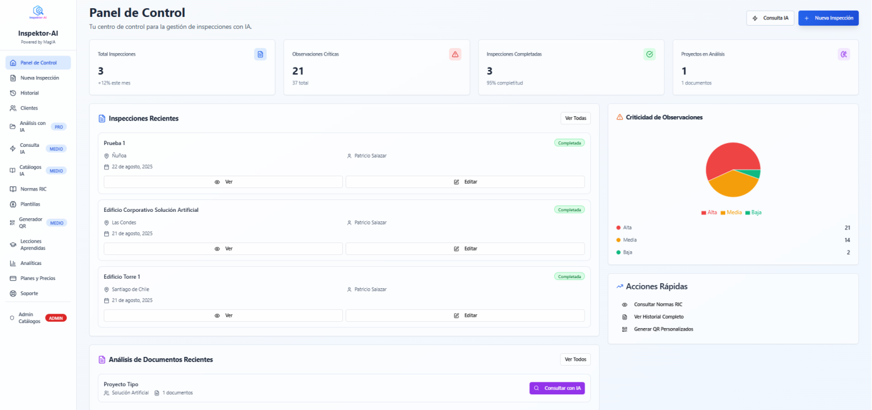872x410 pixels.
Task: Select Admin Catálogos sidebar entry
Action: [29, 318]
